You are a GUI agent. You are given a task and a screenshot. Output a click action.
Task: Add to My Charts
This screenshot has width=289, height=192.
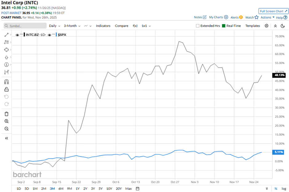(218, 17)
